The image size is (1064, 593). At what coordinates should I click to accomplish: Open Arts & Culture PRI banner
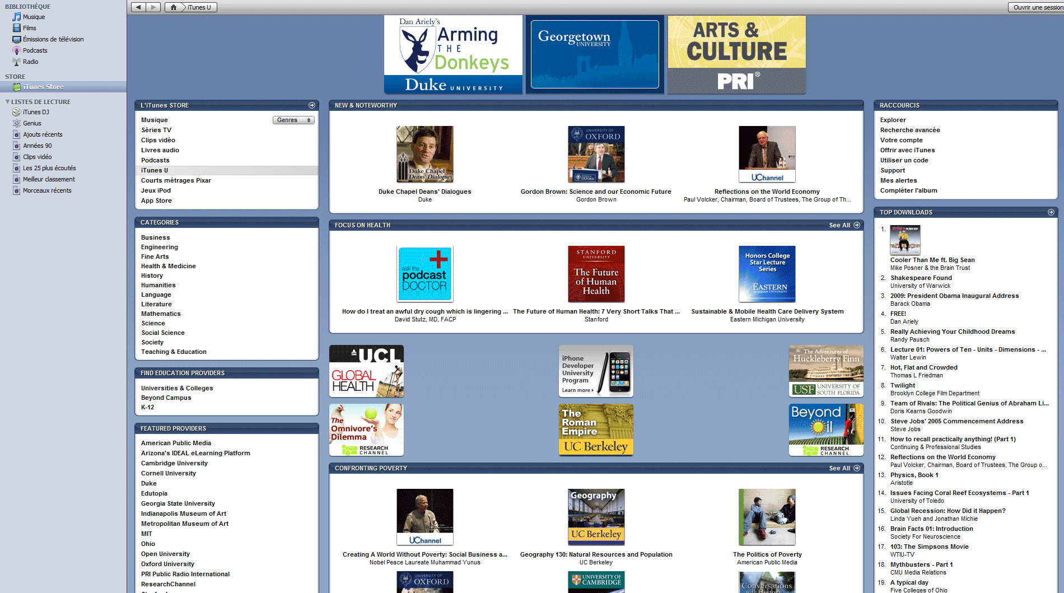(x=737, y=54)
